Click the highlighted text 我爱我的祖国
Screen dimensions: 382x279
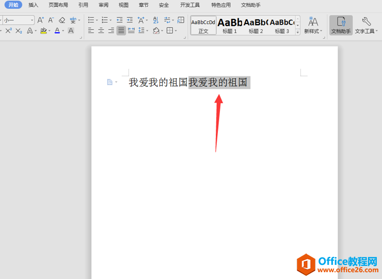[x=218, y=82]
